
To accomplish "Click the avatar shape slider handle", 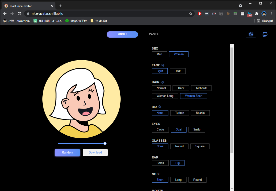I will pos(105,144).
